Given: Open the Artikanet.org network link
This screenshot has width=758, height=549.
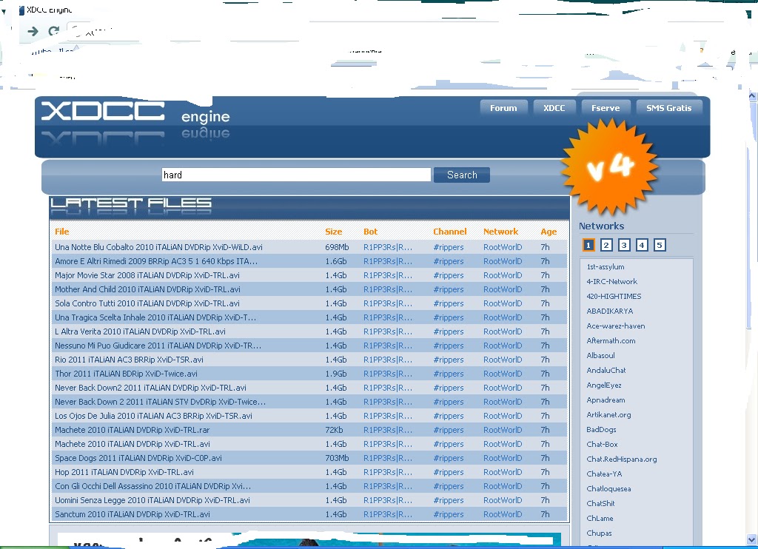Looking at the screenshot, I should pyautogui.click(x=608, y=414).
